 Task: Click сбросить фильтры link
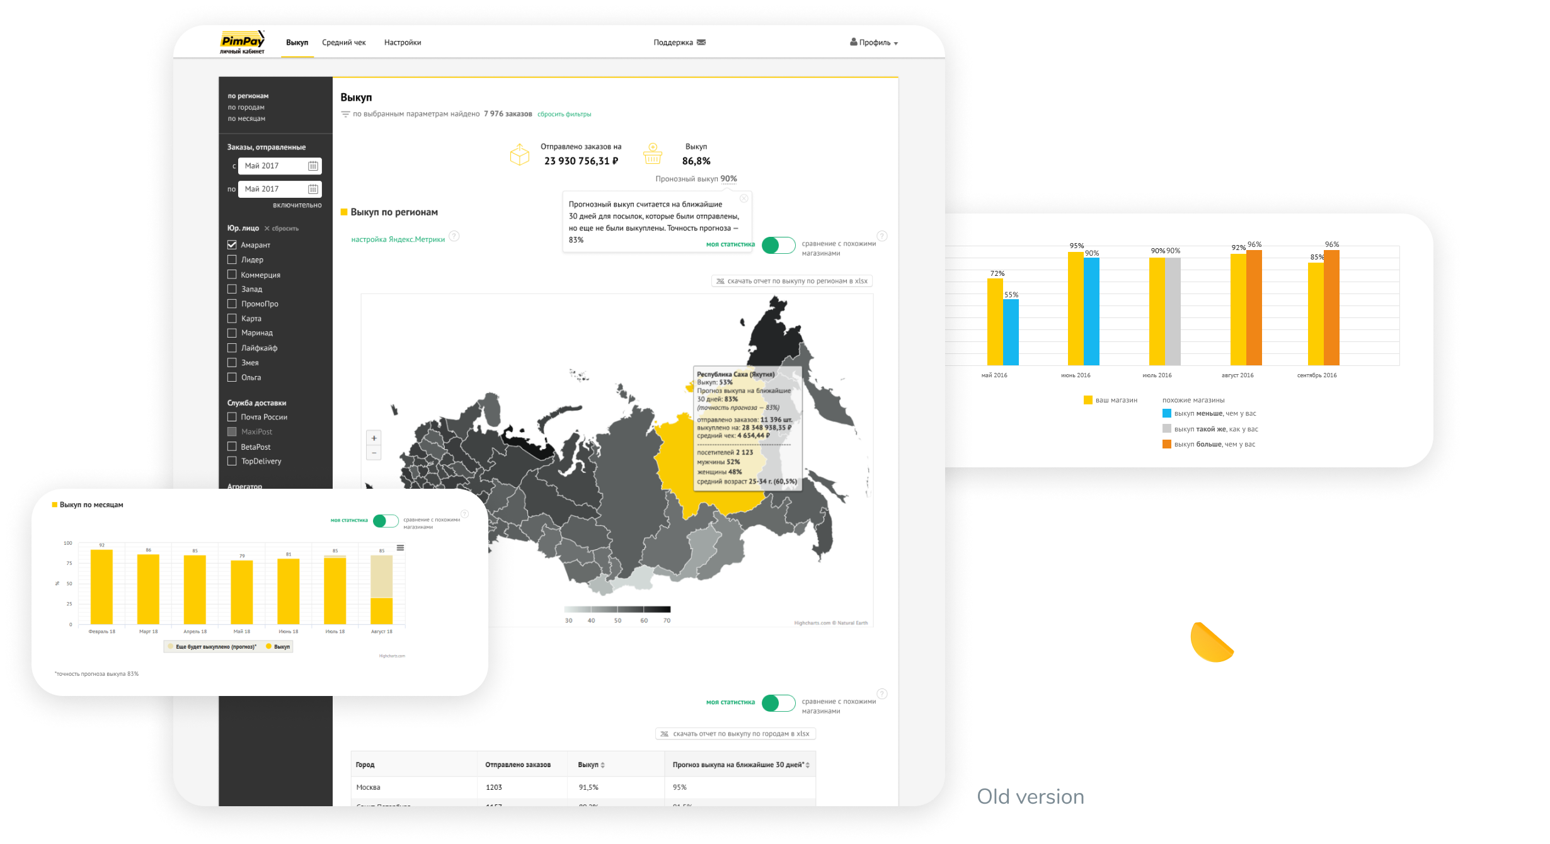(564, 114)
